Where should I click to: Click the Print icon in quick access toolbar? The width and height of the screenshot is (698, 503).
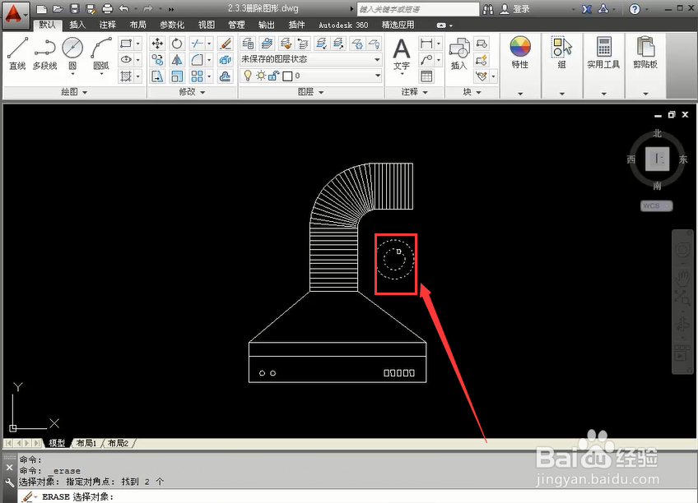tap(107, 8)
